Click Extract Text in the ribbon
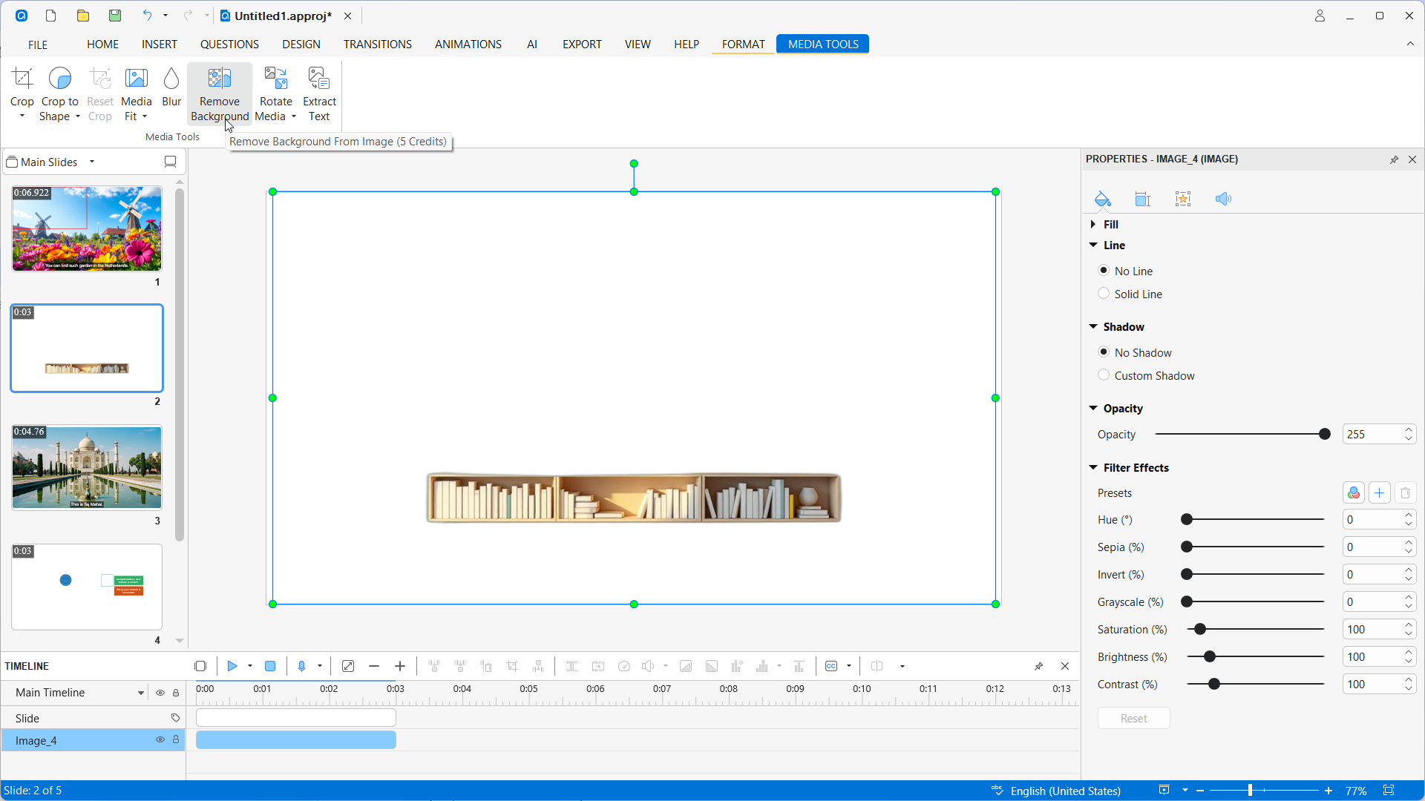The image size is (1425, 801). coord(319,93)
